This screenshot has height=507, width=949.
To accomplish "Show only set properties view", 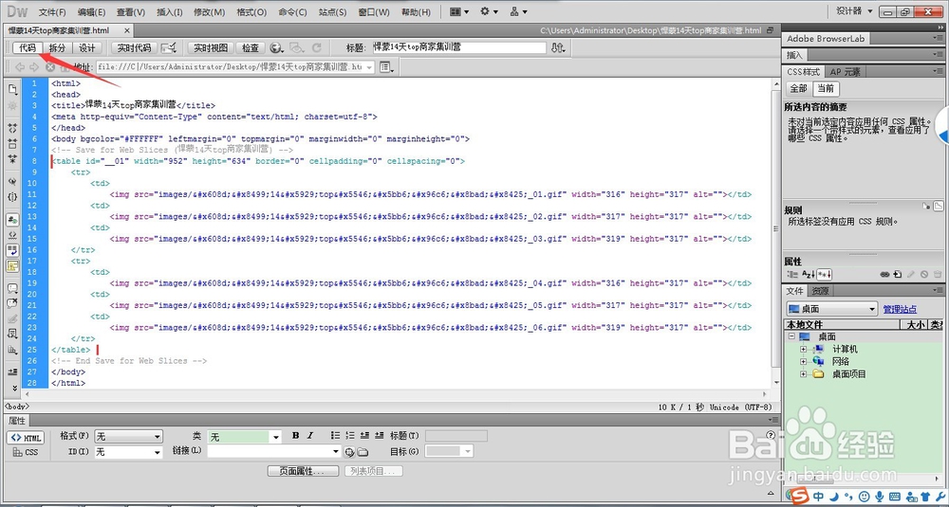I will coord(824,274).
